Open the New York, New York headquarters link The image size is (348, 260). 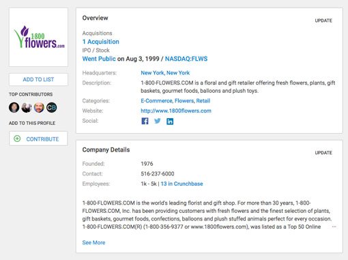pos(165,73)
